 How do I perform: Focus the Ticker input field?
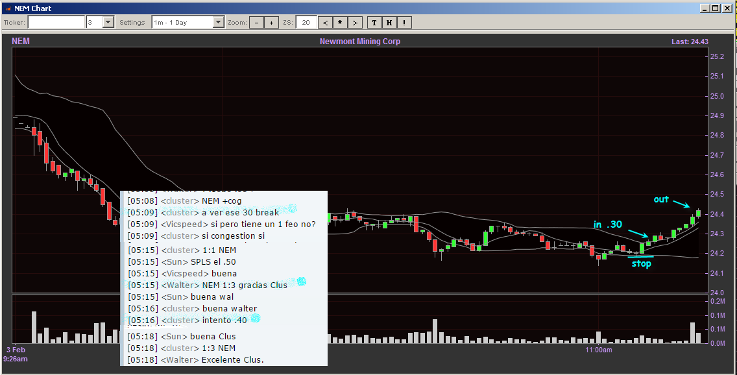pyautogui.click(x=56, y=22)
